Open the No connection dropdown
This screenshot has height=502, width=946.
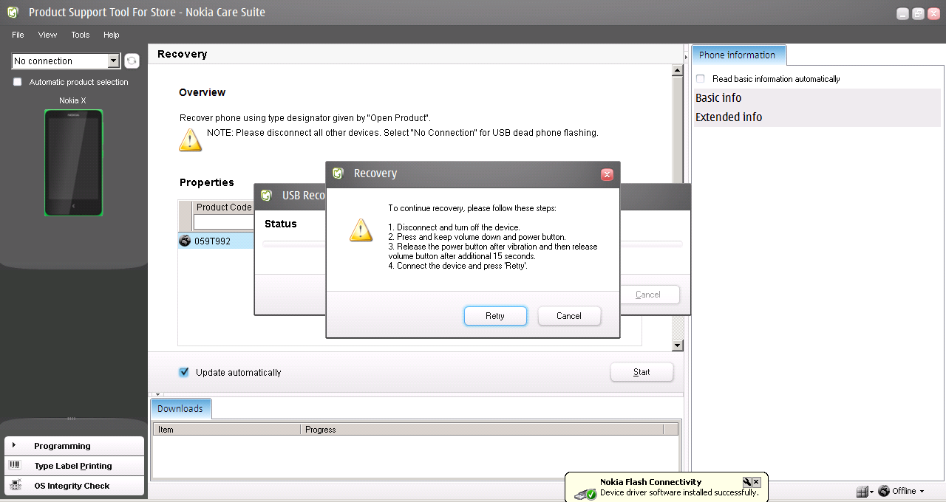[113, 61]
